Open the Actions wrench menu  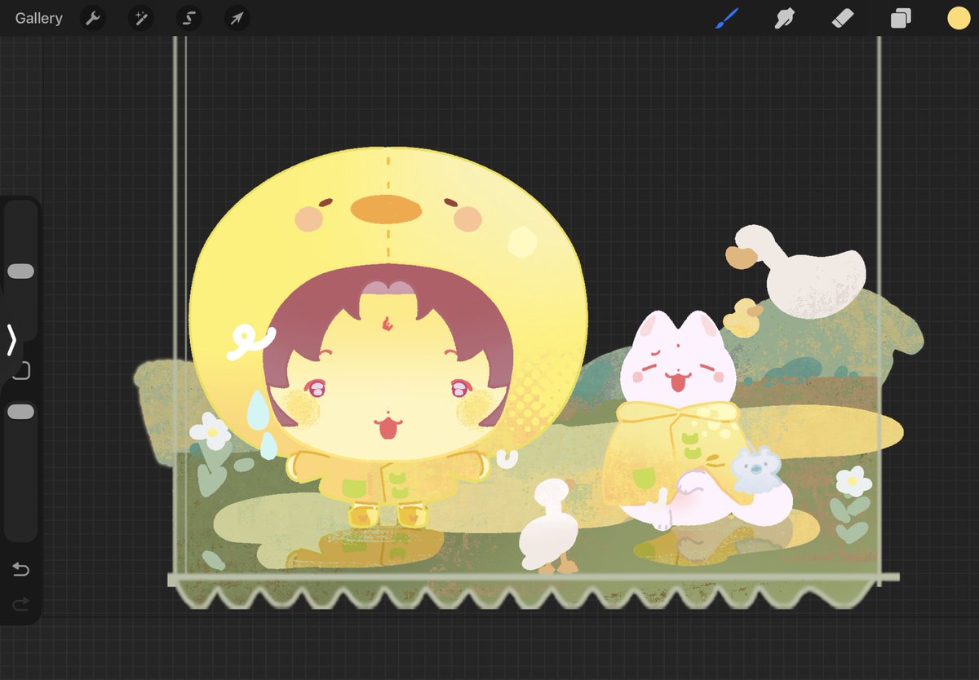point(93,18)
